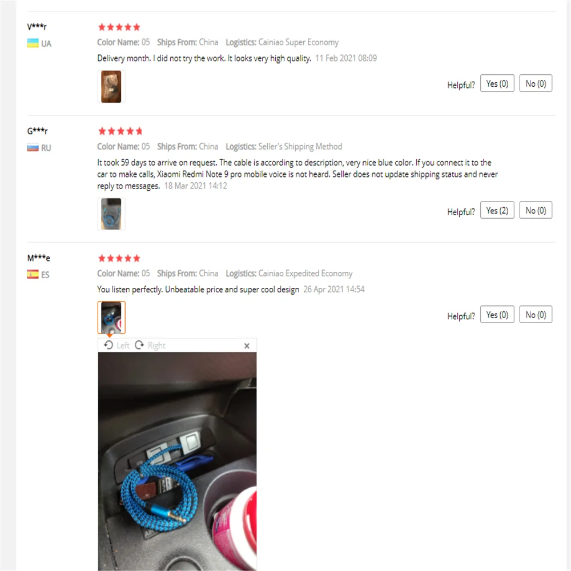Click the Spain flag icon beside M***e

coord(33,274)
